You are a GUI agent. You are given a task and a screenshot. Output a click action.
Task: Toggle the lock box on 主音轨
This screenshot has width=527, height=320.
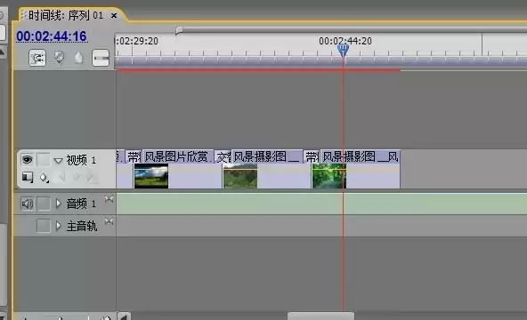[x=44, y=226]
